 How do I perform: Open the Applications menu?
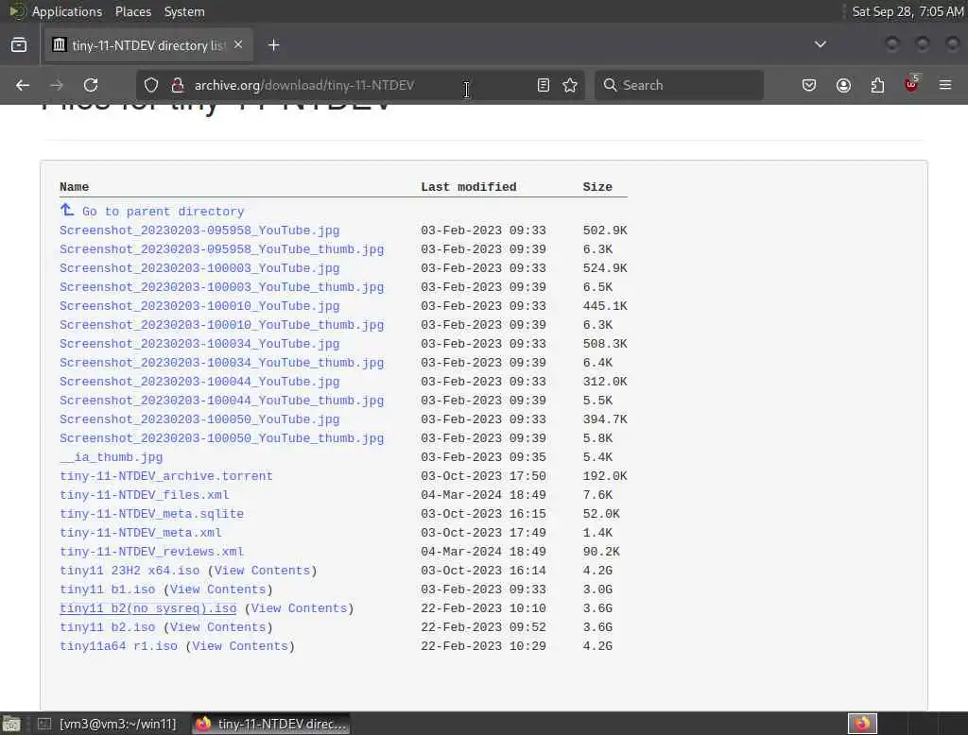tap(67, 11)
